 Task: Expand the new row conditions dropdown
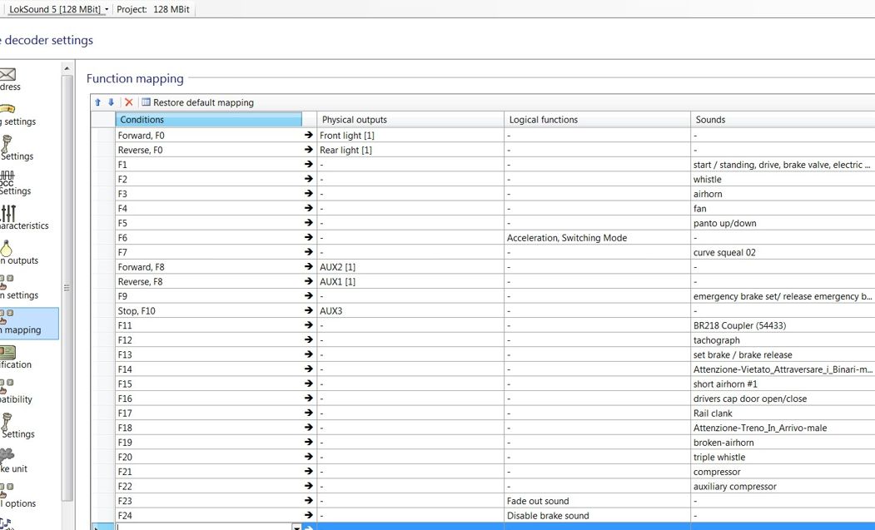pos(296,527)
